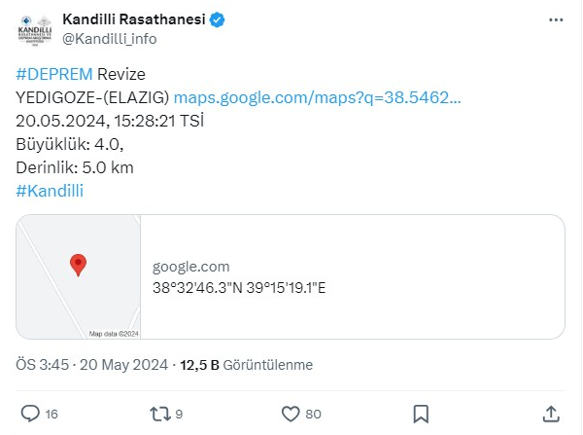Click the google.com link card title
Screen dimensions: 583x435
click(191, 267)
